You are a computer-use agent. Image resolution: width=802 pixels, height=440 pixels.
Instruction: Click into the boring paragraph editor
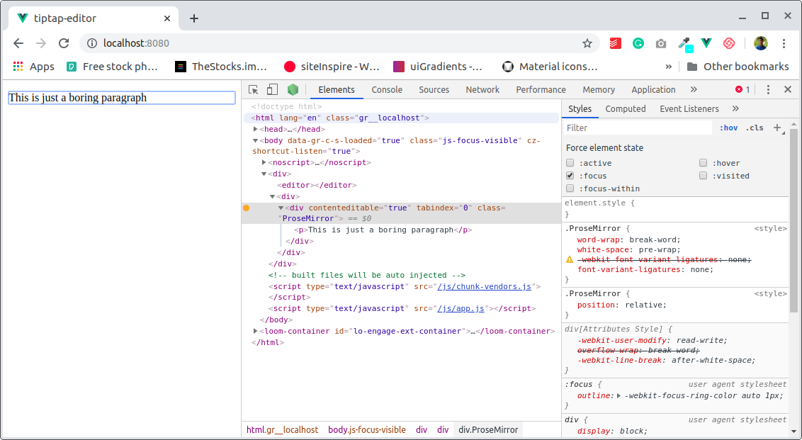[122, 98]
